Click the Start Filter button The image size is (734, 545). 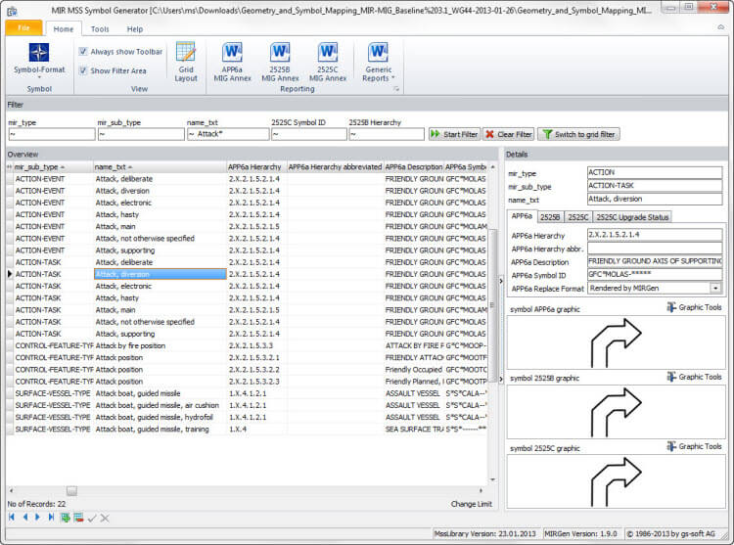coord(453,134)
